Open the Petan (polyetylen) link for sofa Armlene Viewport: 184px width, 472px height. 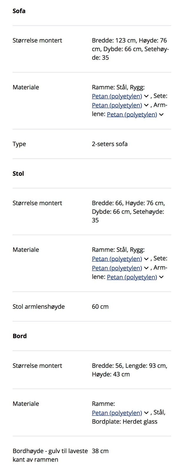(x=132, y=114)
